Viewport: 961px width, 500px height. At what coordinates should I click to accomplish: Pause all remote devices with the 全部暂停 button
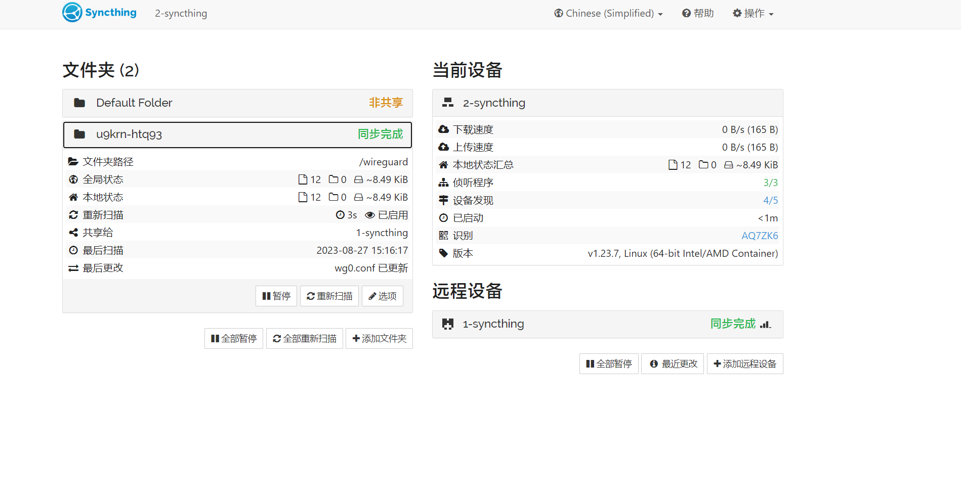609,363
